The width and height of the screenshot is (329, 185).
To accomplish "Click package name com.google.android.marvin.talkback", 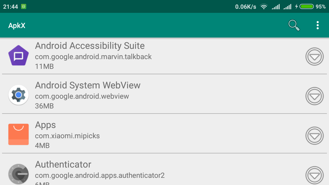I will [93, 57].
